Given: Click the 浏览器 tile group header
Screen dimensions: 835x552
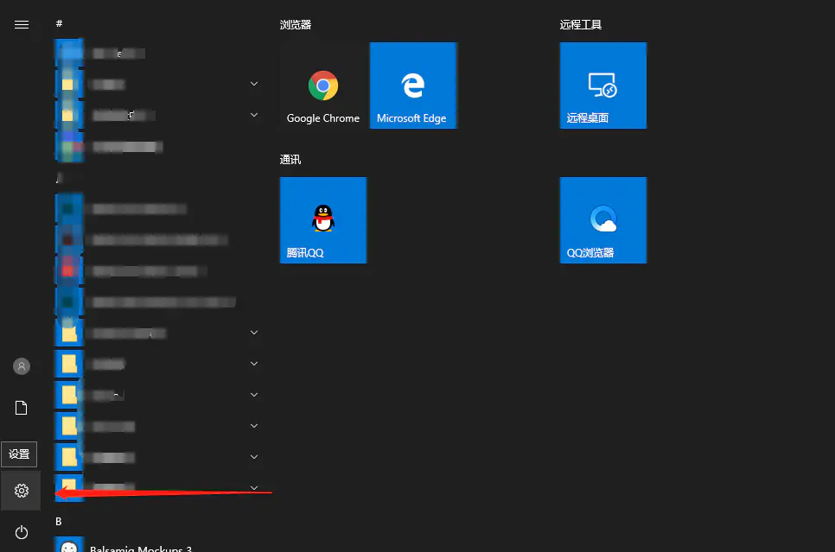Looking at the screenshot, I should (x=296, y=24).
